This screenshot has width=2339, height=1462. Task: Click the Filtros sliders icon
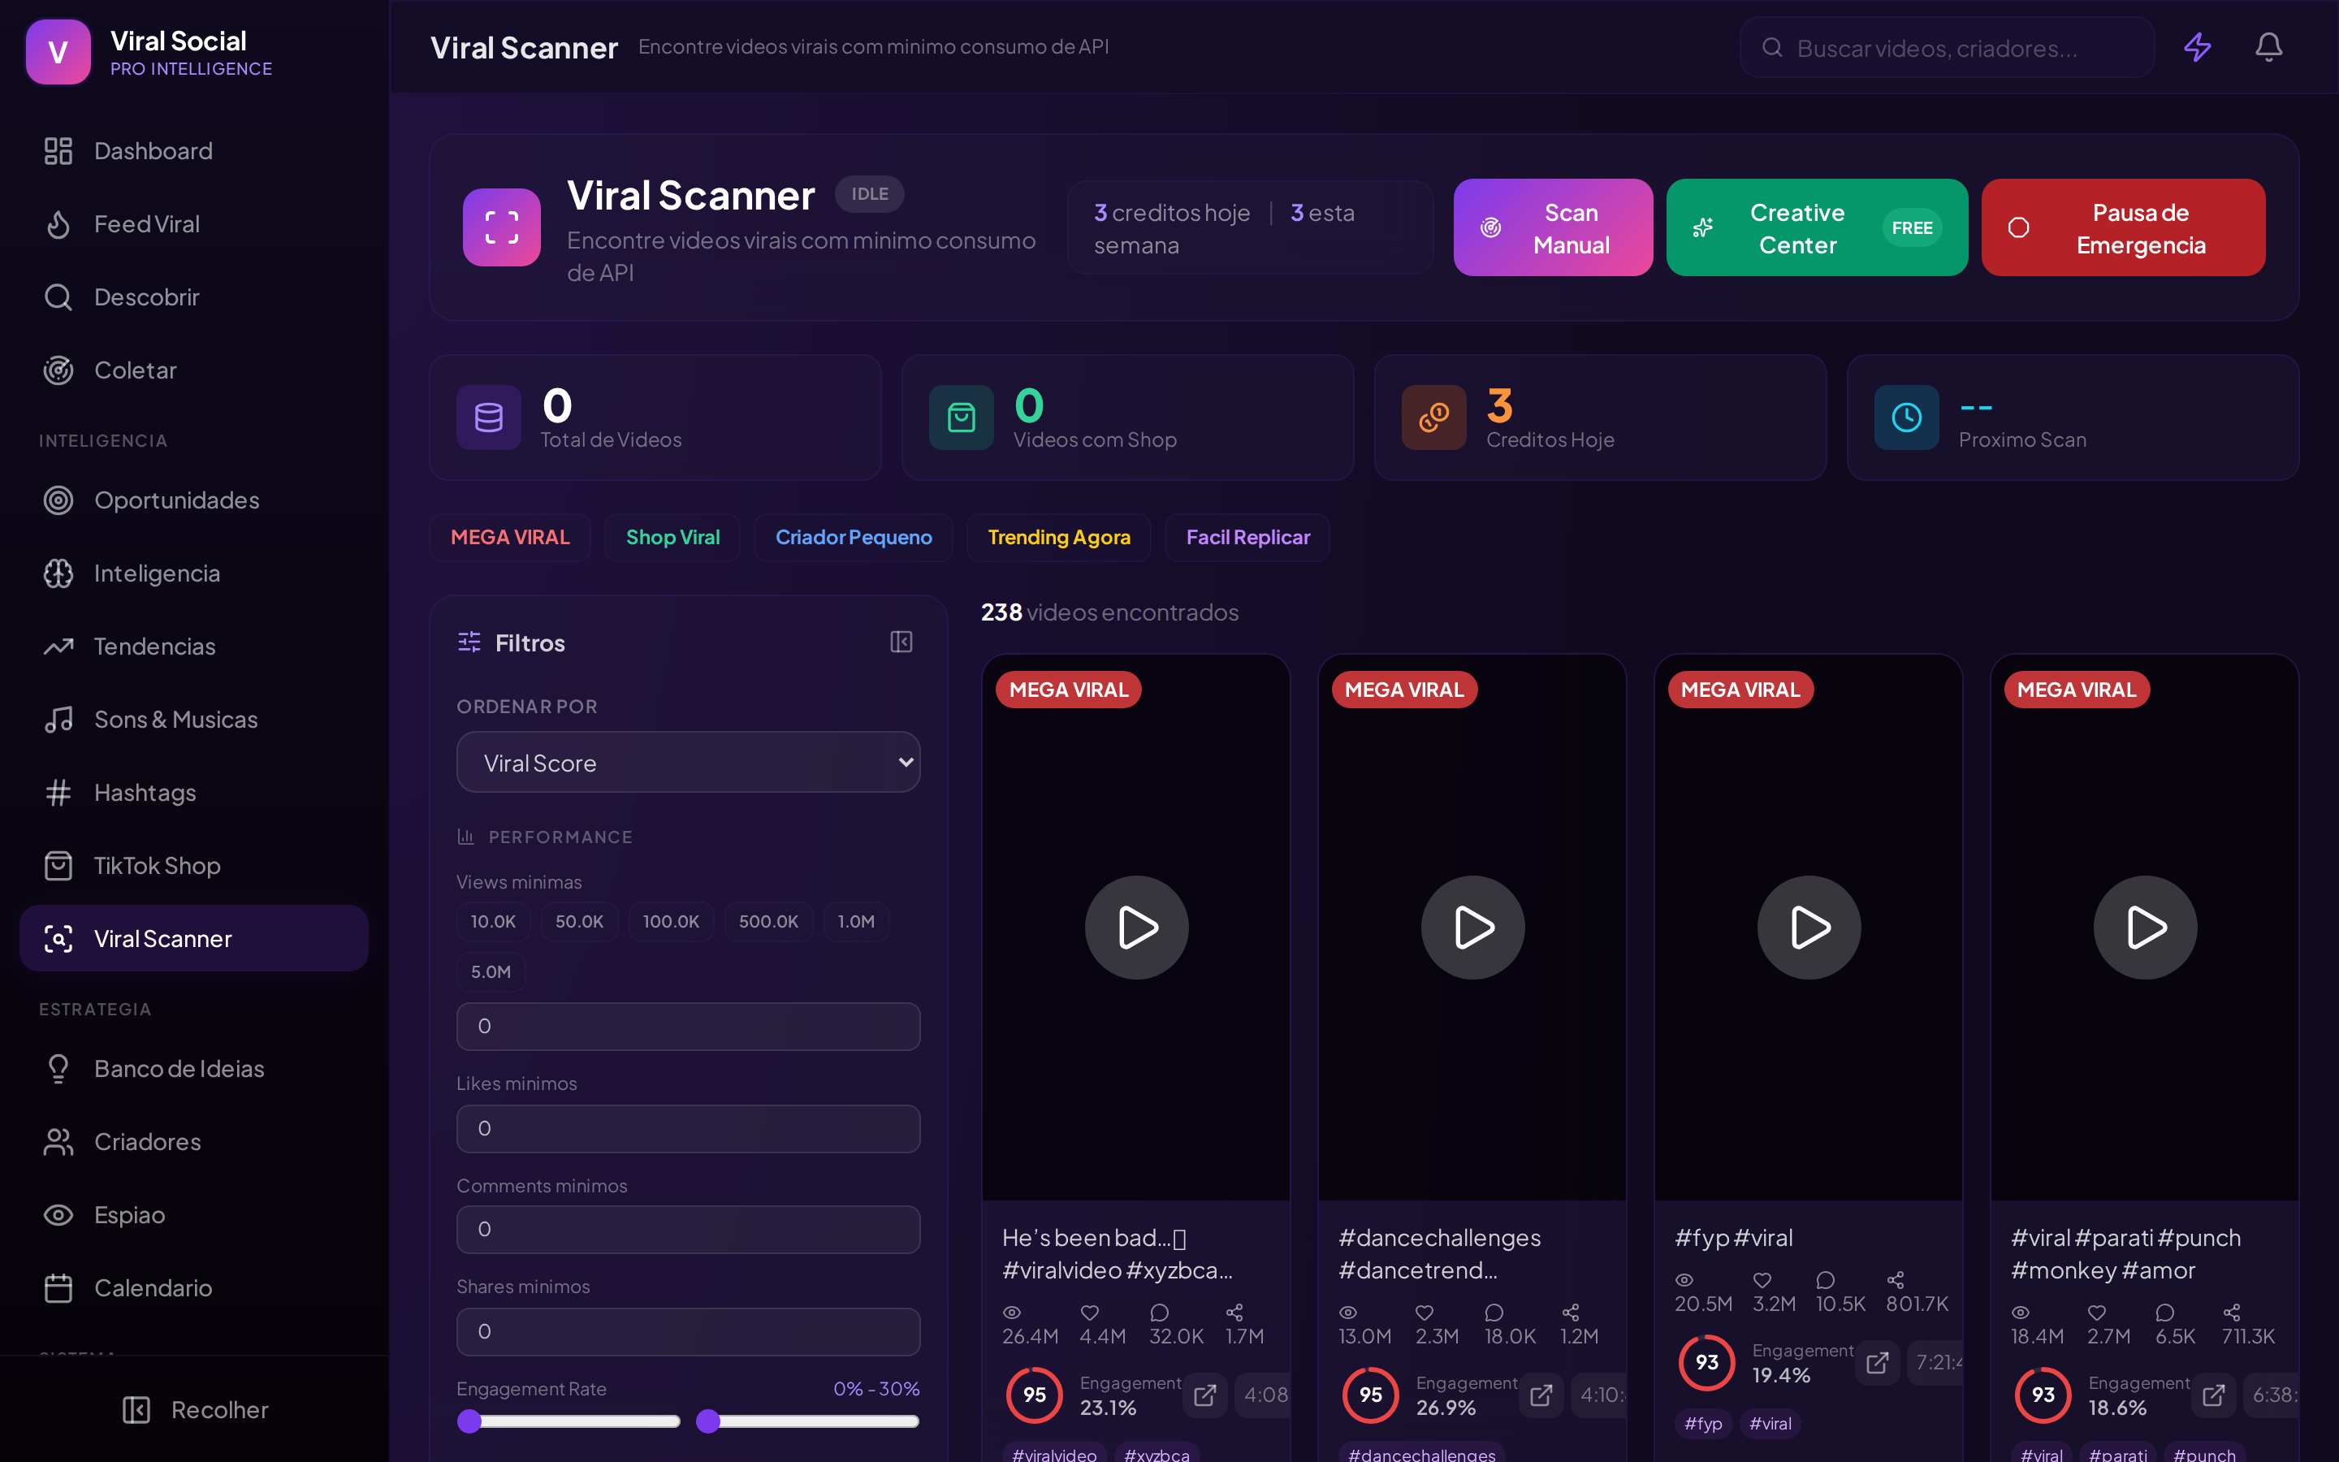coord(469,642)
